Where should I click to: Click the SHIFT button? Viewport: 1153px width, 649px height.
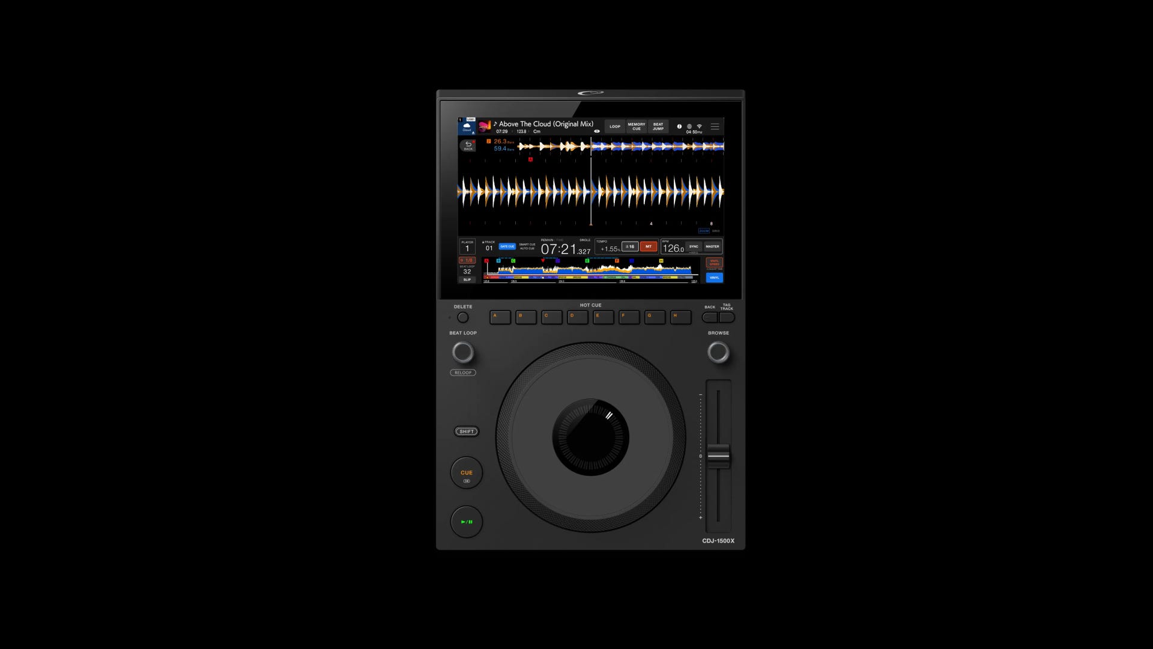pos(467,431)
